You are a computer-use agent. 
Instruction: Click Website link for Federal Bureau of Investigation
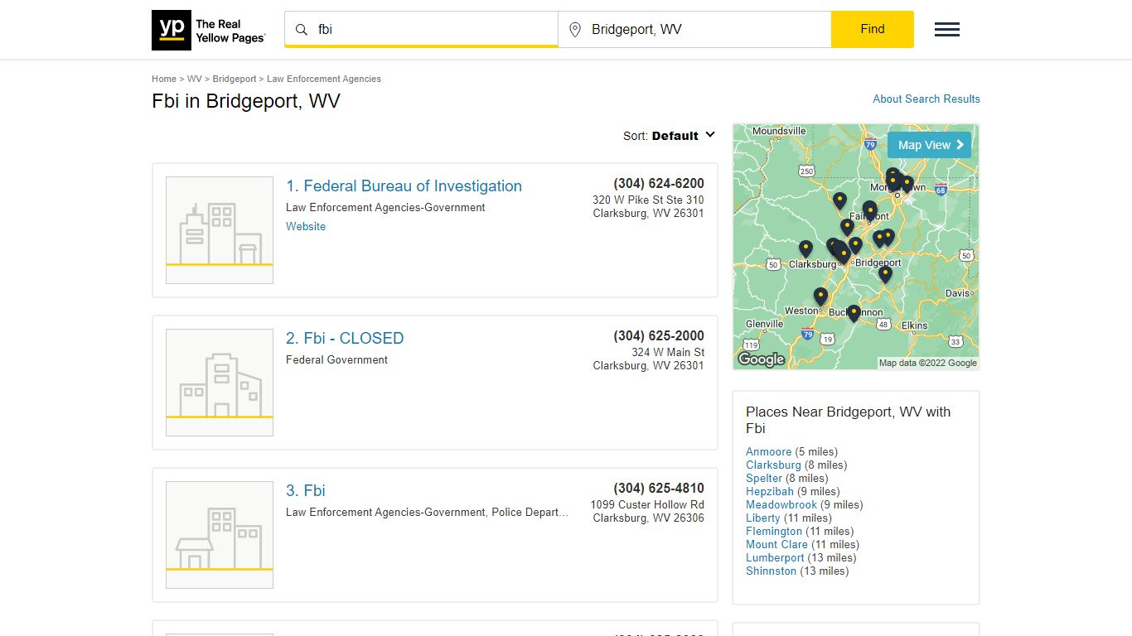point(306,226)
